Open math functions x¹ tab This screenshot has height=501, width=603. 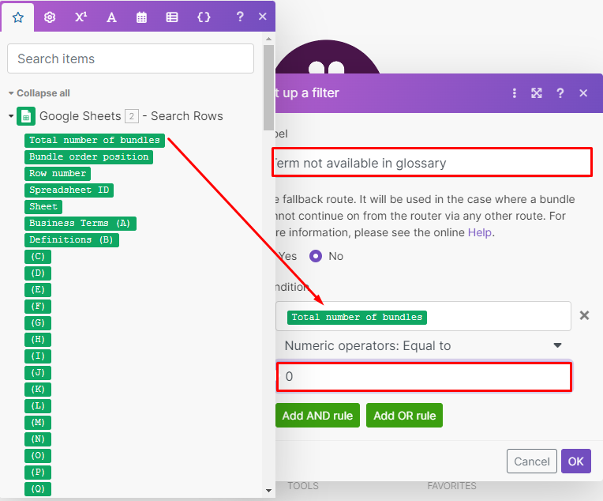point(81,17)
